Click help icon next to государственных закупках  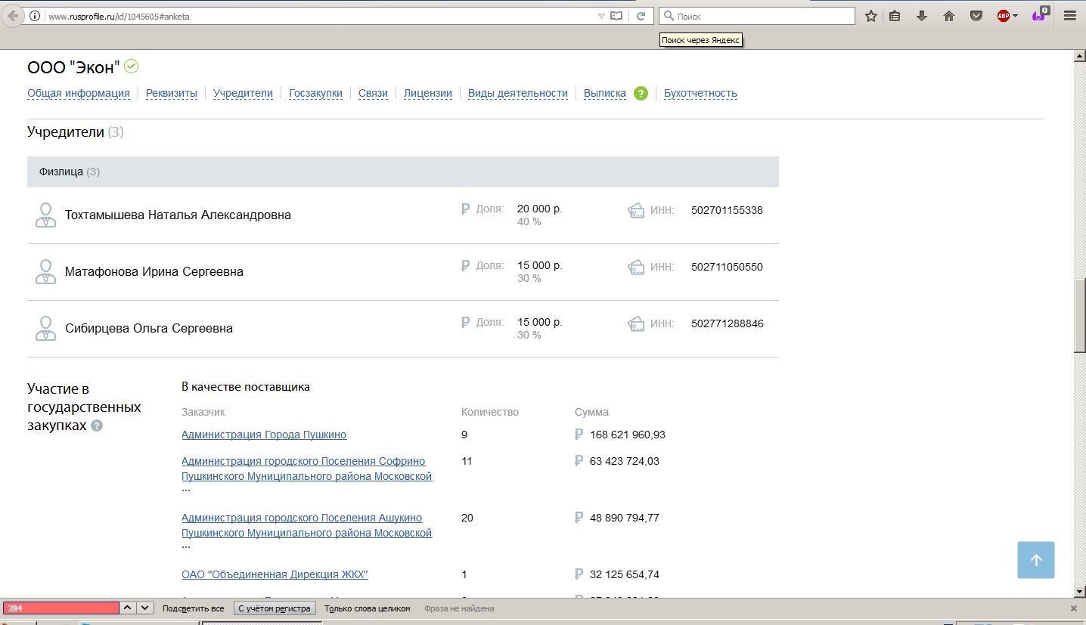(x=97, y=425)
